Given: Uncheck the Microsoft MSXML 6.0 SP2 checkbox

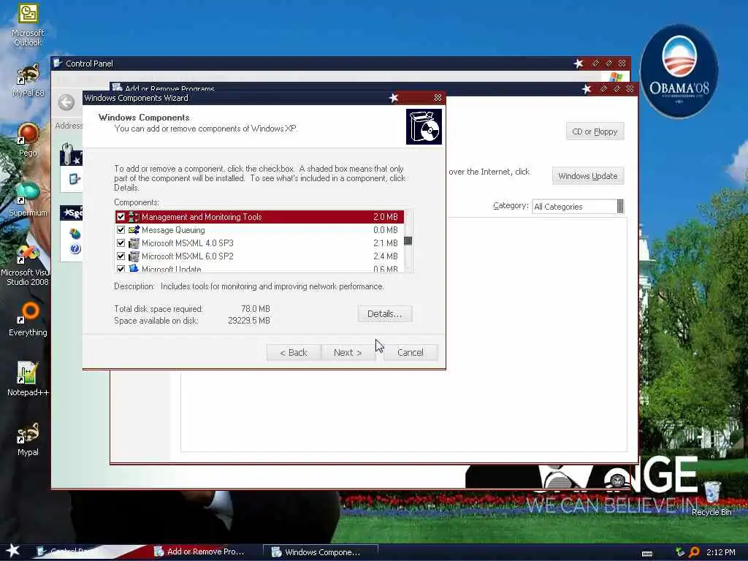Looking at the screenshot, I should [x=121, y=256].
